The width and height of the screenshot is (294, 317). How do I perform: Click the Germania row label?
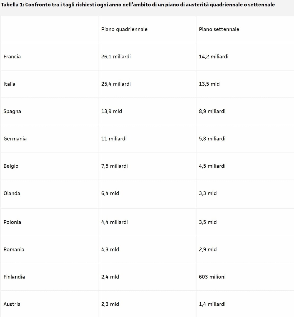click(15, 139)
